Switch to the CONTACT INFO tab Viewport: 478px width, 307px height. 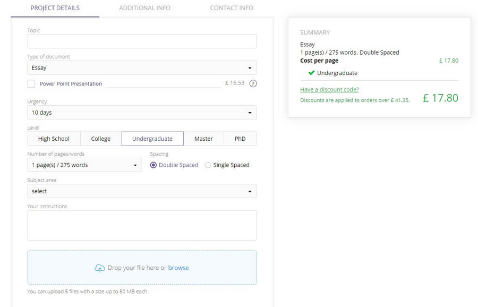(x=231, y=8)
